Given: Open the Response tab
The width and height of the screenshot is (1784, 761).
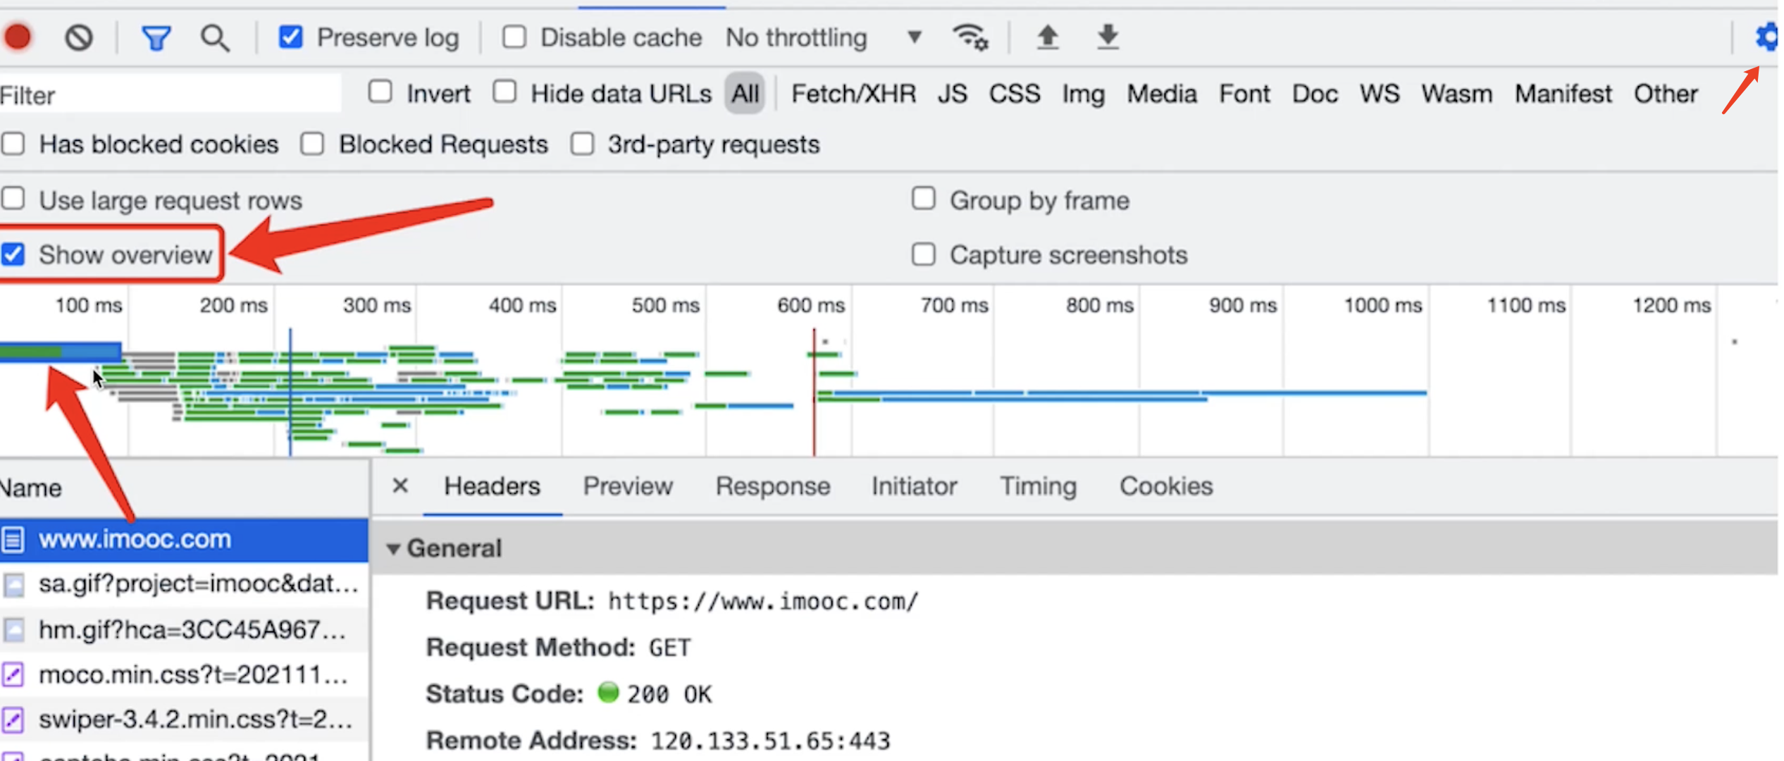Looking at the screenshot, I should [x=772, y=486].
